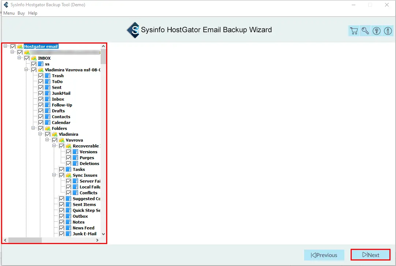Click the Calendar mailbox icon

click(x=48, y=123)
